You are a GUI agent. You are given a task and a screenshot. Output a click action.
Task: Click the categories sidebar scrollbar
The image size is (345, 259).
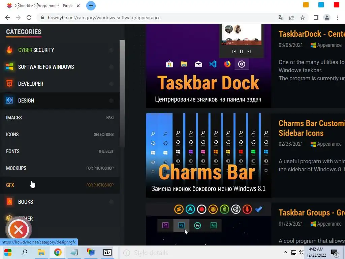point(122,94)
